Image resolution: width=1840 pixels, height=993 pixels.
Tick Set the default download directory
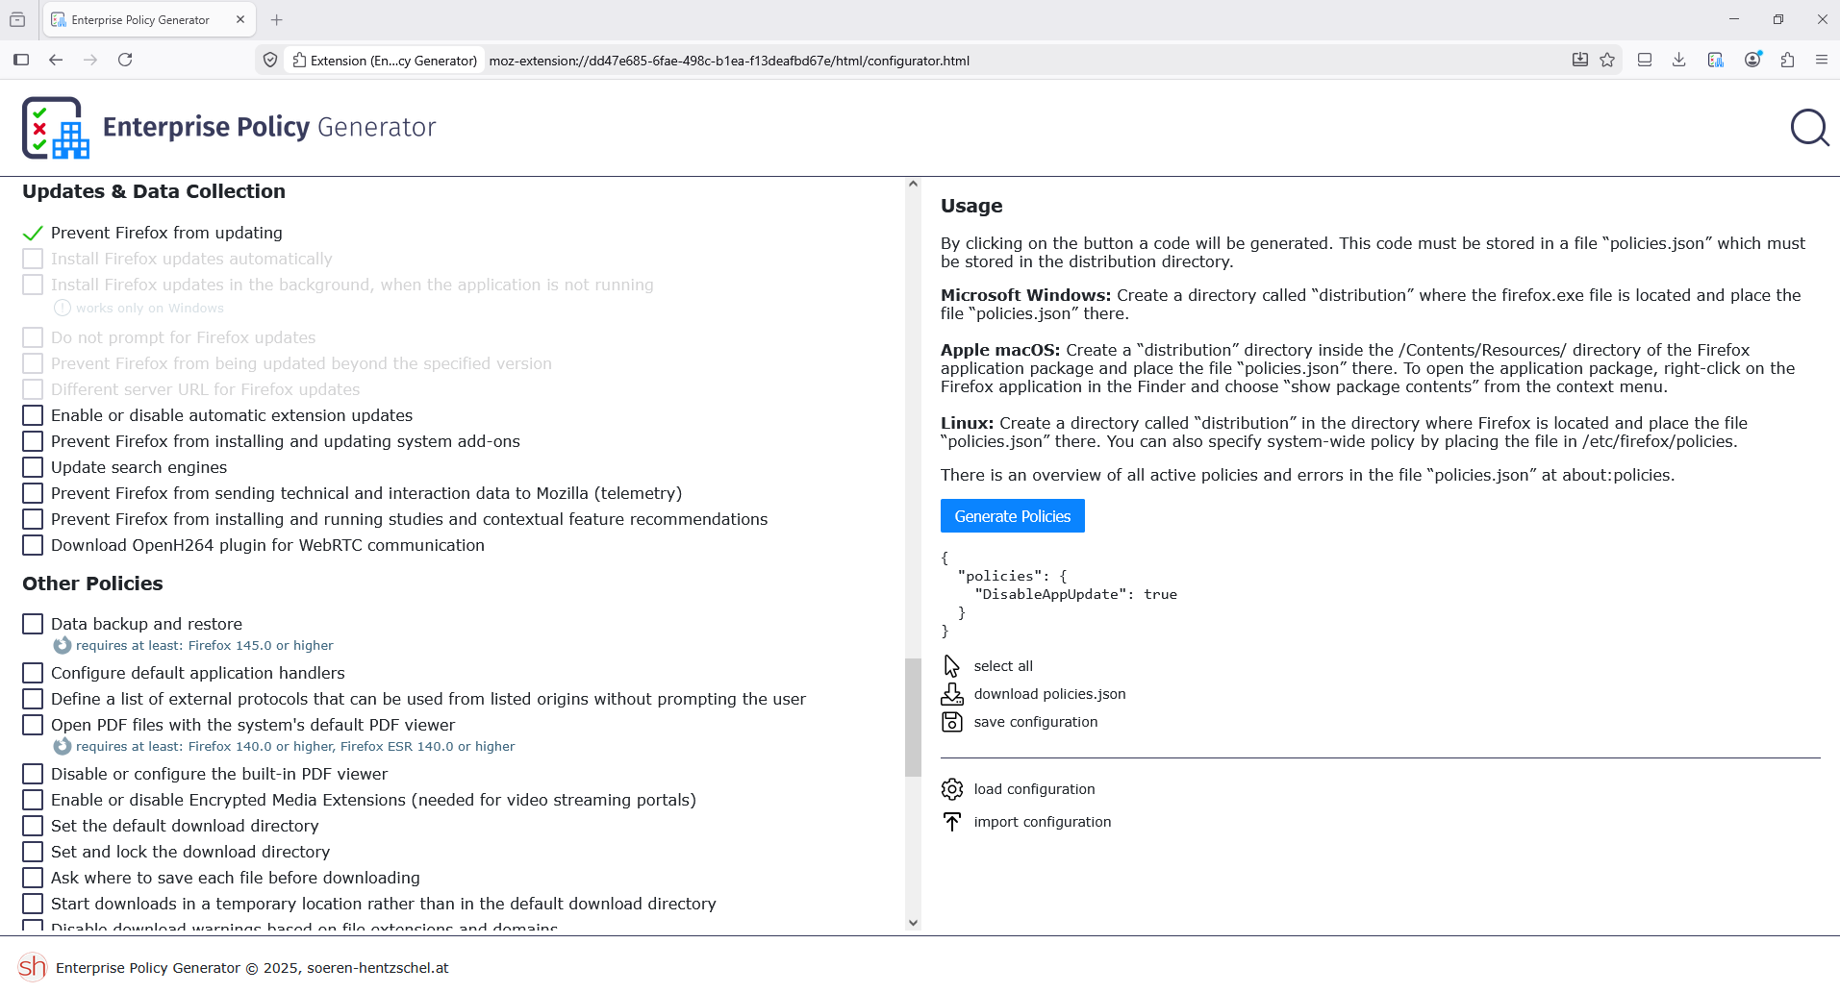(33, 826)
